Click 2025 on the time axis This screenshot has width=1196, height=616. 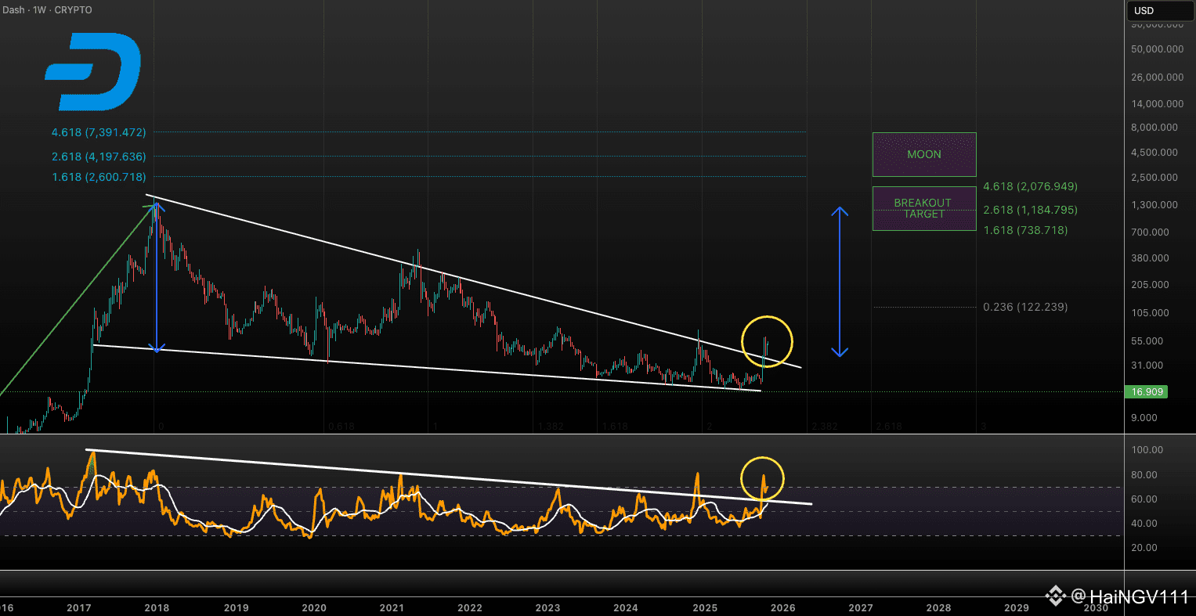[705, 607]
